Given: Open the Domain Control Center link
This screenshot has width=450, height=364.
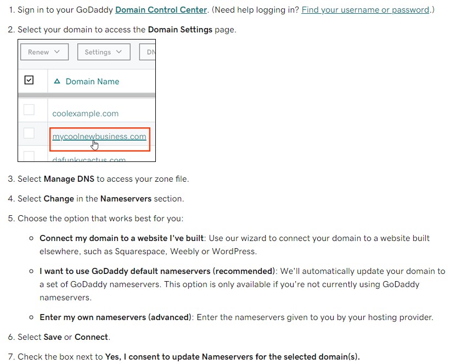Looking at the screenshot, I should [x=161, y=10].
